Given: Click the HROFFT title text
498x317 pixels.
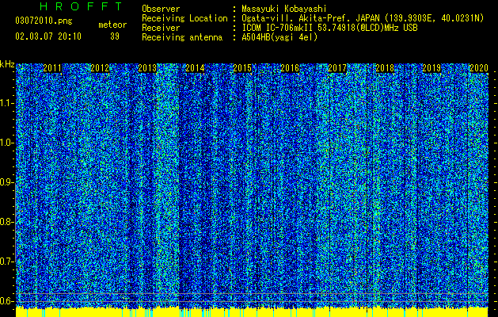Looking at the screenshot, I should (81, 6).
